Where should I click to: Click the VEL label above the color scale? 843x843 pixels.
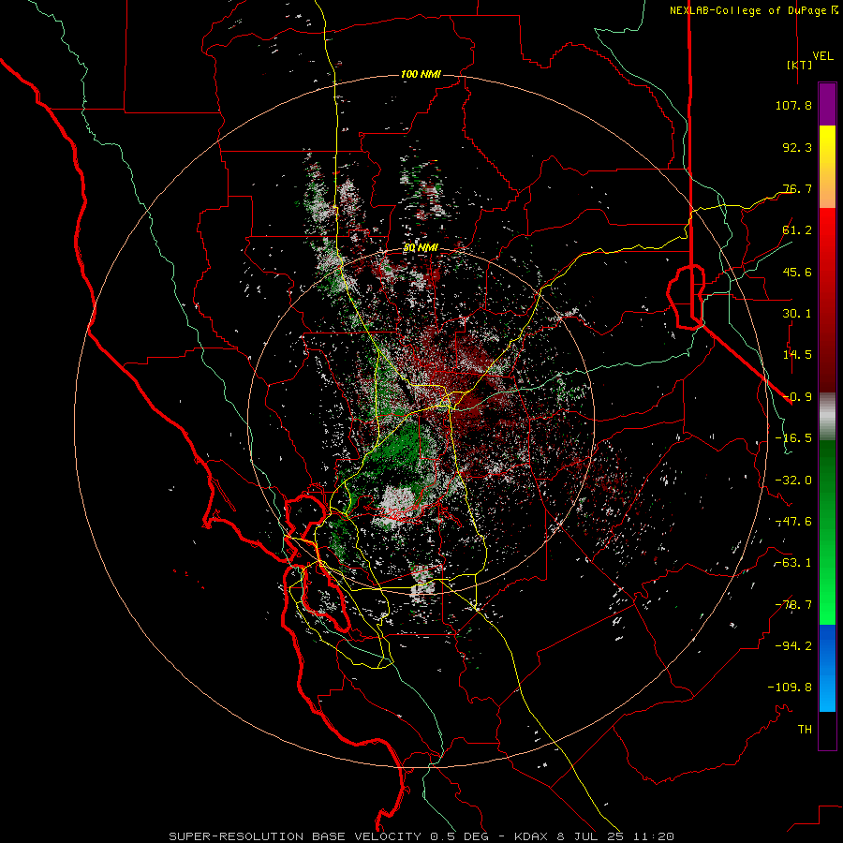pos(822,56)
